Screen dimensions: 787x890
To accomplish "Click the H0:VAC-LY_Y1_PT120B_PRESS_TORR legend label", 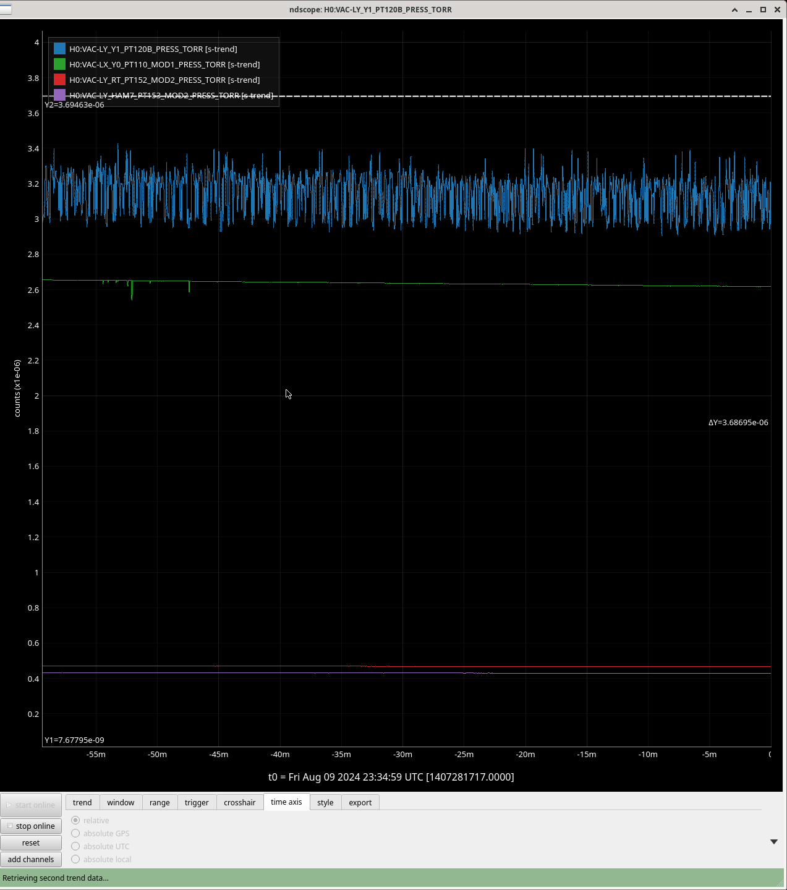I will click(153, 49).
